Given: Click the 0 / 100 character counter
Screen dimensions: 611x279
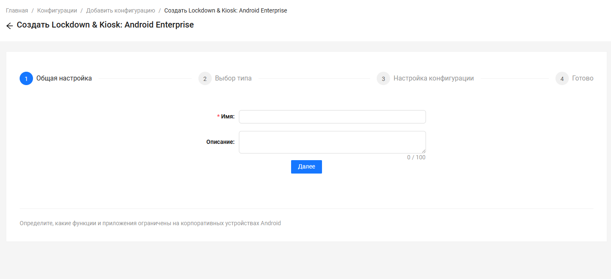Looking at the screenshot, I should click(x=416, y=158).
